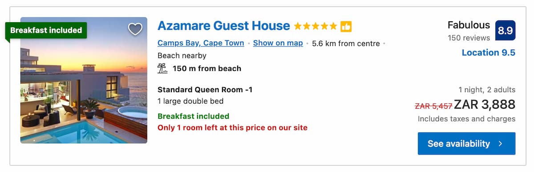
Task: Click the ZAR 3,888 price
Action: click(485, 105)
